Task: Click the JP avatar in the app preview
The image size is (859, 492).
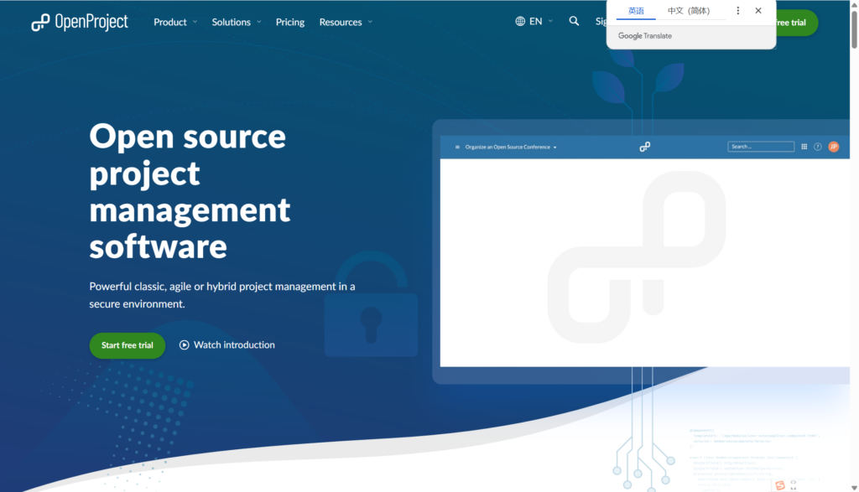Action: pyautogui.click(x=832, y=146)
